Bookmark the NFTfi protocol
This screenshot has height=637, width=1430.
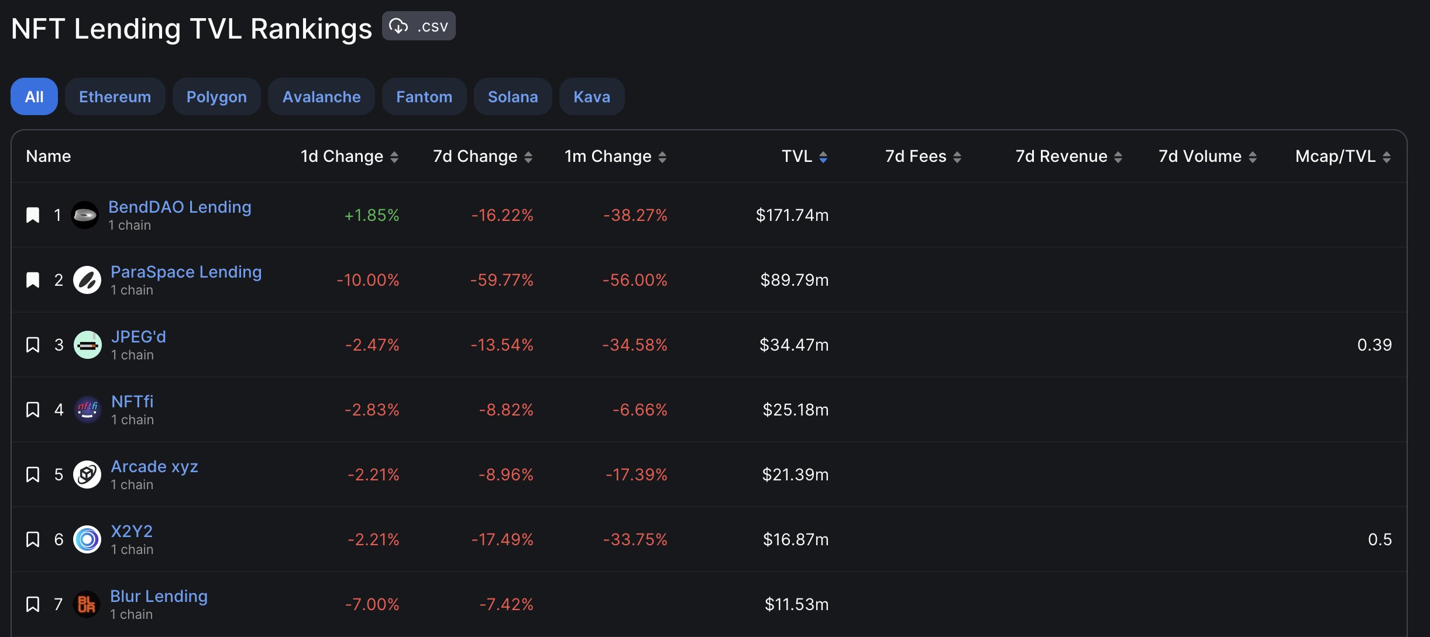tap(33, 410)
